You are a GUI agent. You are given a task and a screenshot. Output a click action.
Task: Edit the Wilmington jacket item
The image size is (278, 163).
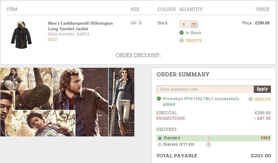[53, 40]
